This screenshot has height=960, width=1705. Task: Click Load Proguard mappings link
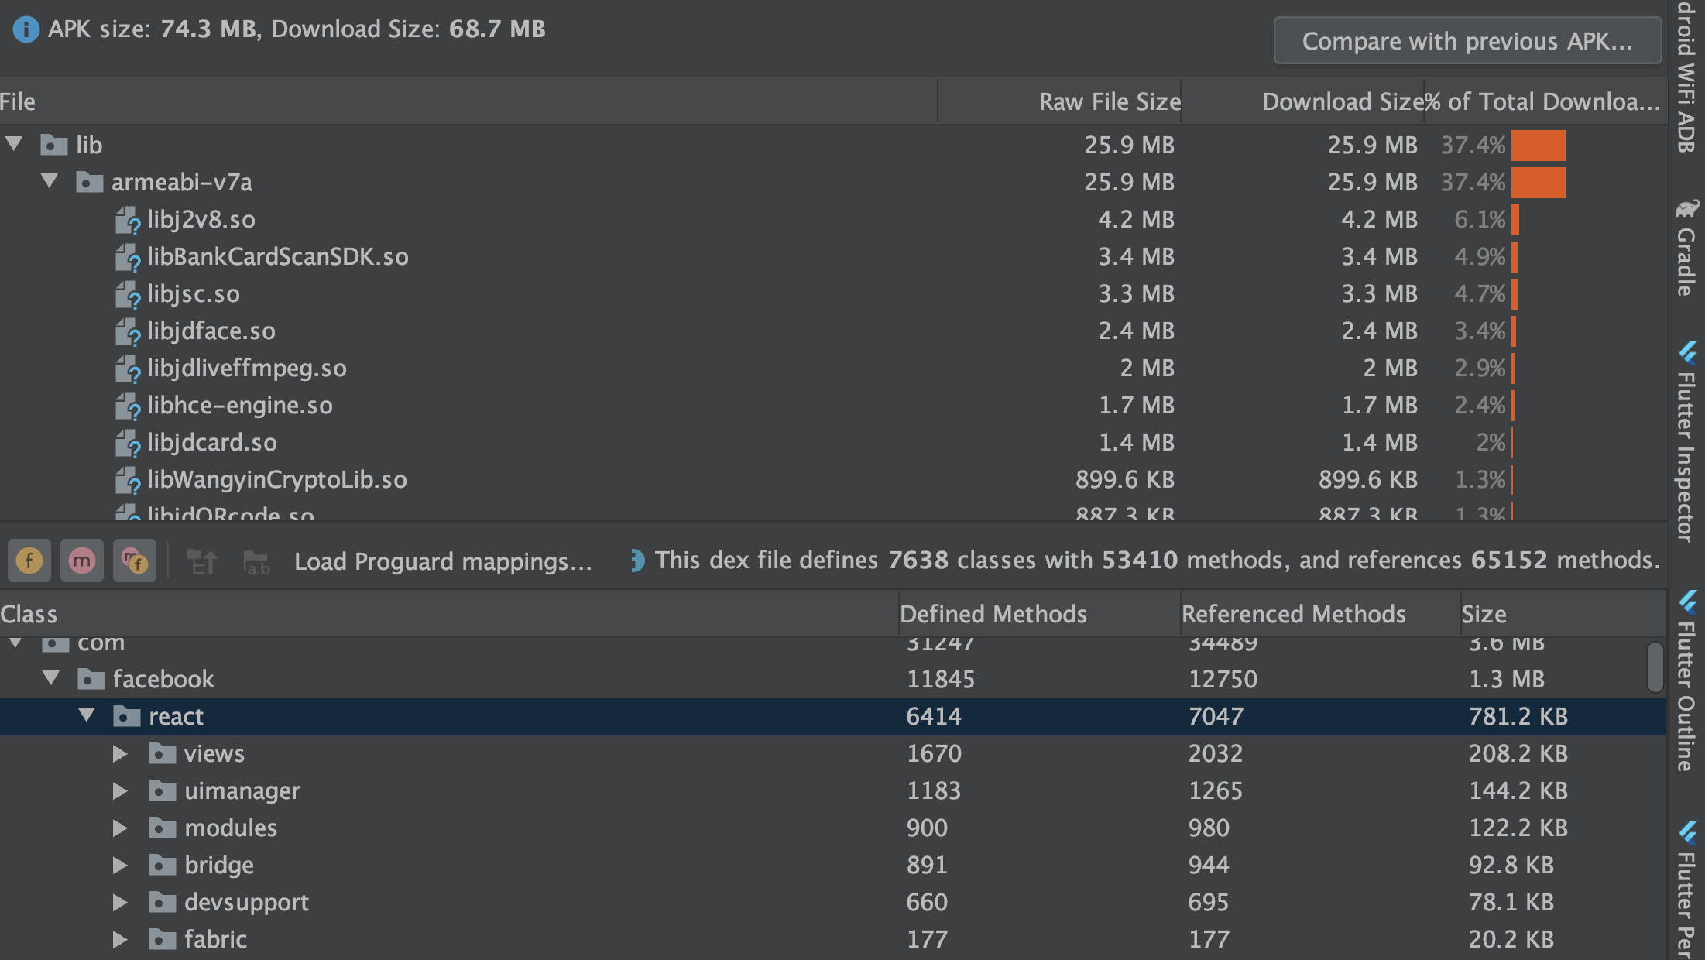443,561
